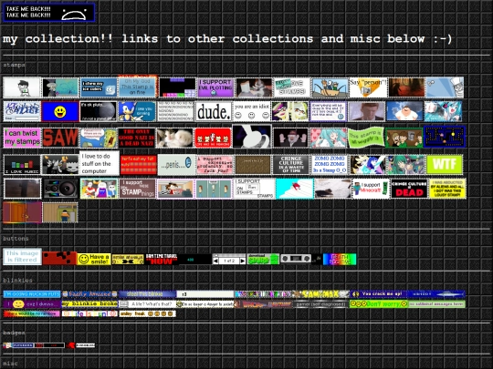Click the 'no subliminal messages here' blinkie
Screen dimensions: 493x369
coord(437,304)
